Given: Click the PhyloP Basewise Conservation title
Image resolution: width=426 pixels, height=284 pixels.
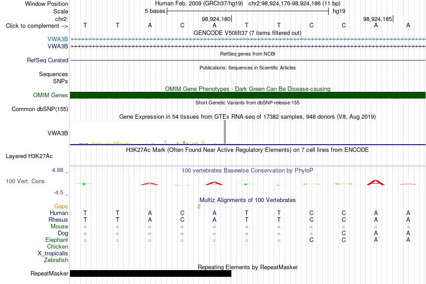Looking at the screenshot, I should 248,171.
